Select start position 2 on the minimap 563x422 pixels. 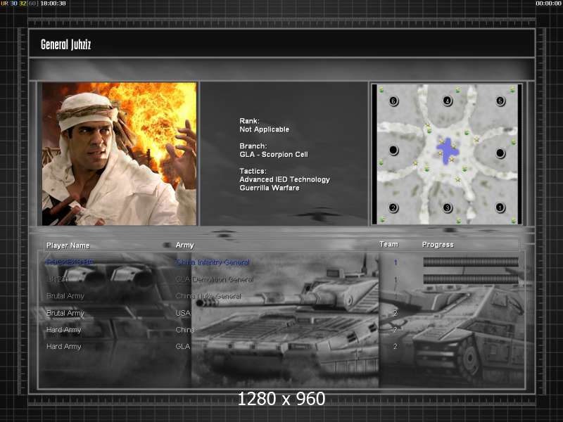click(x=393, y=207)
